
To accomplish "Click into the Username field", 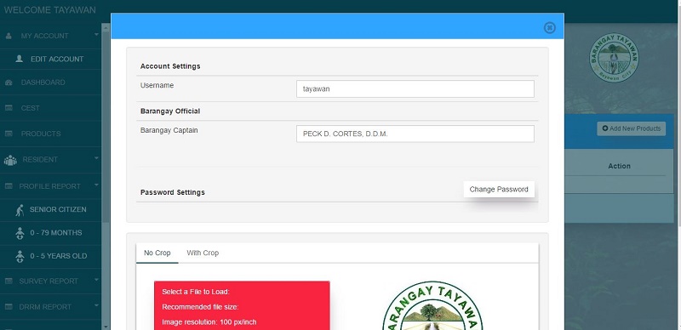I will click(x=415, y=89).
